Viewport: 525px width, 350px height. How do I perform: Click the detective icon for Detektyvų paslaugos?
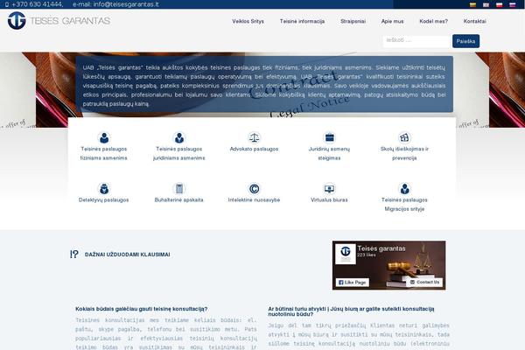pos(104,189)
